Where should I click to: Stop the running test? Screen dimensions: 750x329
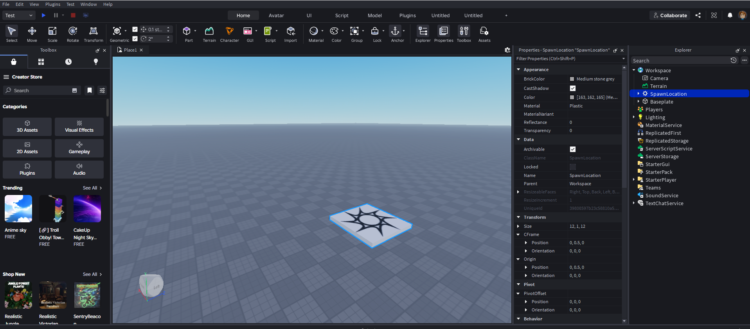[73, 15]
